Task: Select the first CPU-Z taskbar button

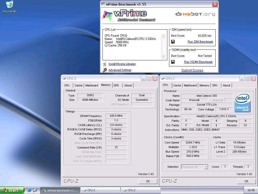Action: coord(101,190)
